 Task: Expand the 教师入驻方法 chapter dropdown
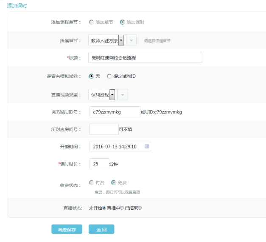121,41
